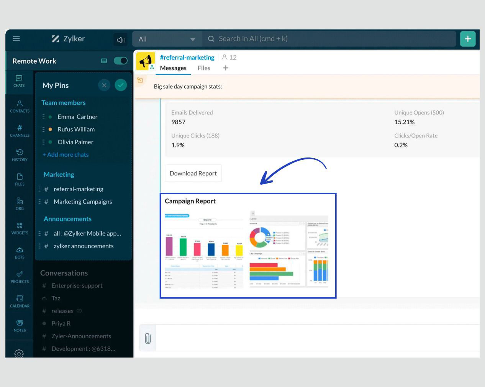Click the Announcements pin category heading
This screenshot has width=485, height=387.
coord(67,219)
